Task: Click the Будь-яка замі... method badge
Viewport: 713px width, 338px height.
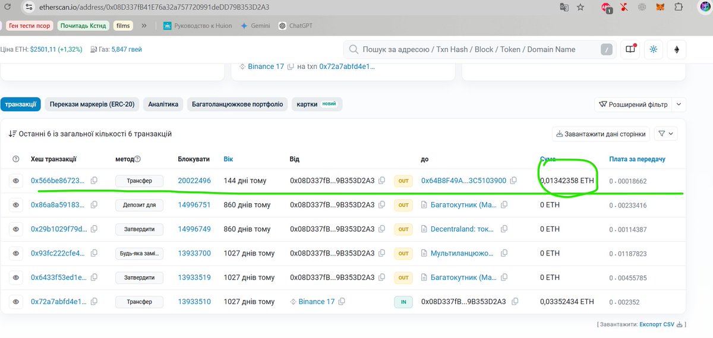Action: 139,254
